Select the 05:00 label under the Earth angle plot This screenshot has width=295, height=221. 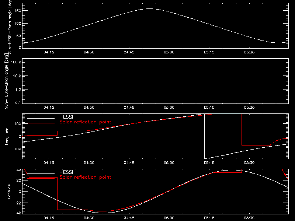pyautogui.click(x=169, y=52)
